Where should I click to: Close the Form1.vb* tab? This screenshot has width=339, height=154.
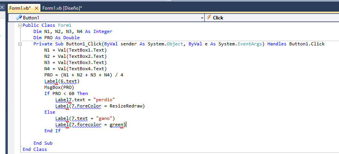tap(37, 8)
